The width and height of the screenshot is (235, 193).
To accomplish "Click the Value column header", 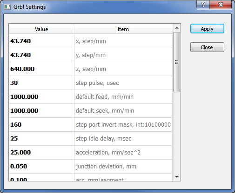I will (x=41, y=29).
